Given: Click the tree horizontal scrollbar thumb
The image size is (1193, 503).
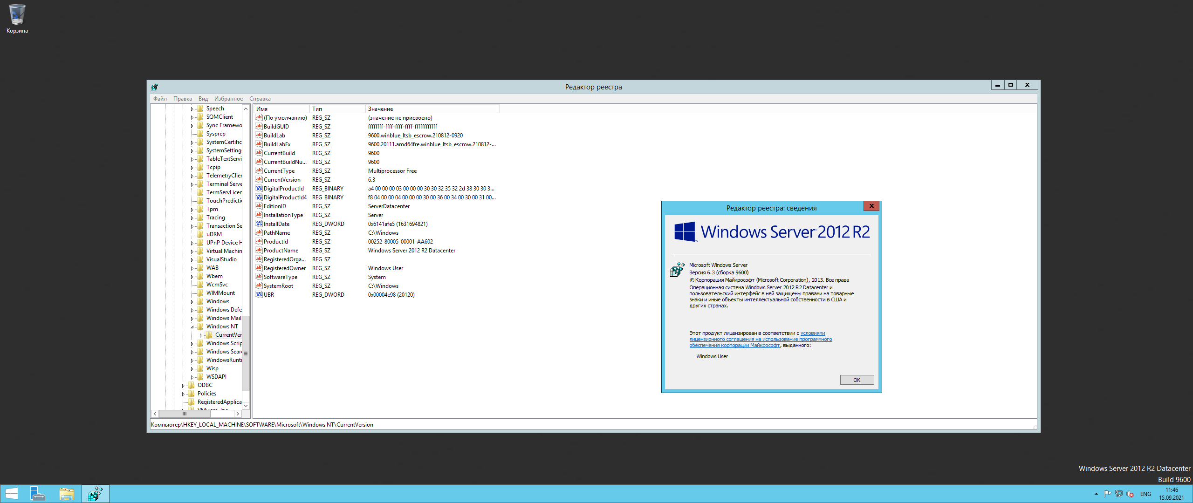Looking at the screenshot, I should (x=185, y=414).
